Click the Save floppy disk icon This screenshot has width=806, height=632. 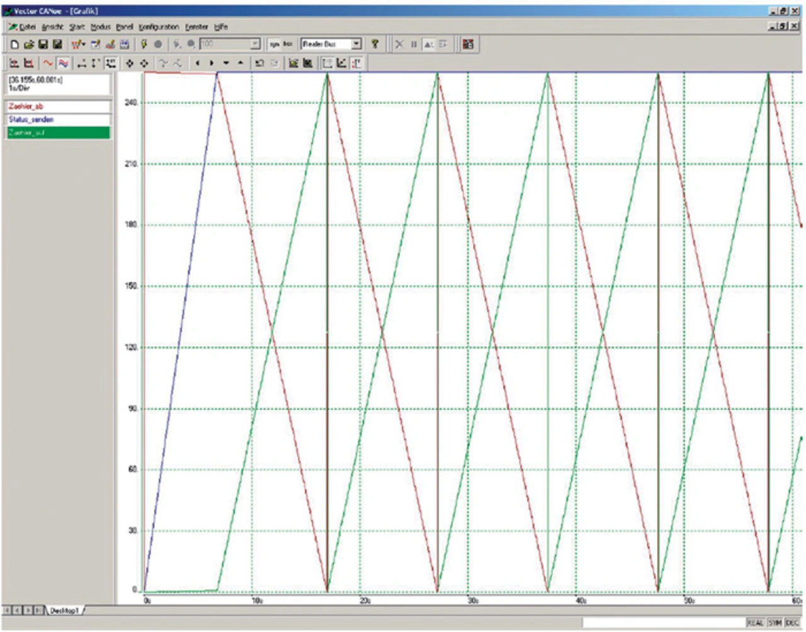pyautogui.click(x=43, y=44)
